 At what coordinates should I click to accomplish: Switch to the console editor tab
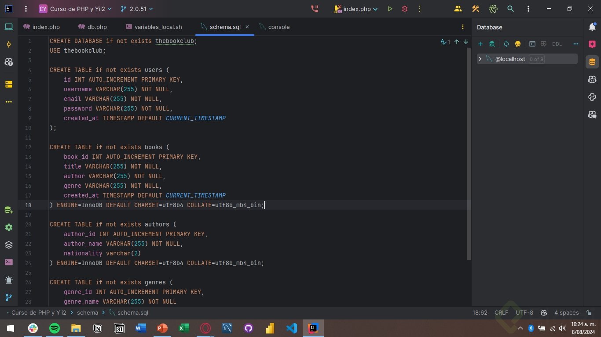[275, 27]
